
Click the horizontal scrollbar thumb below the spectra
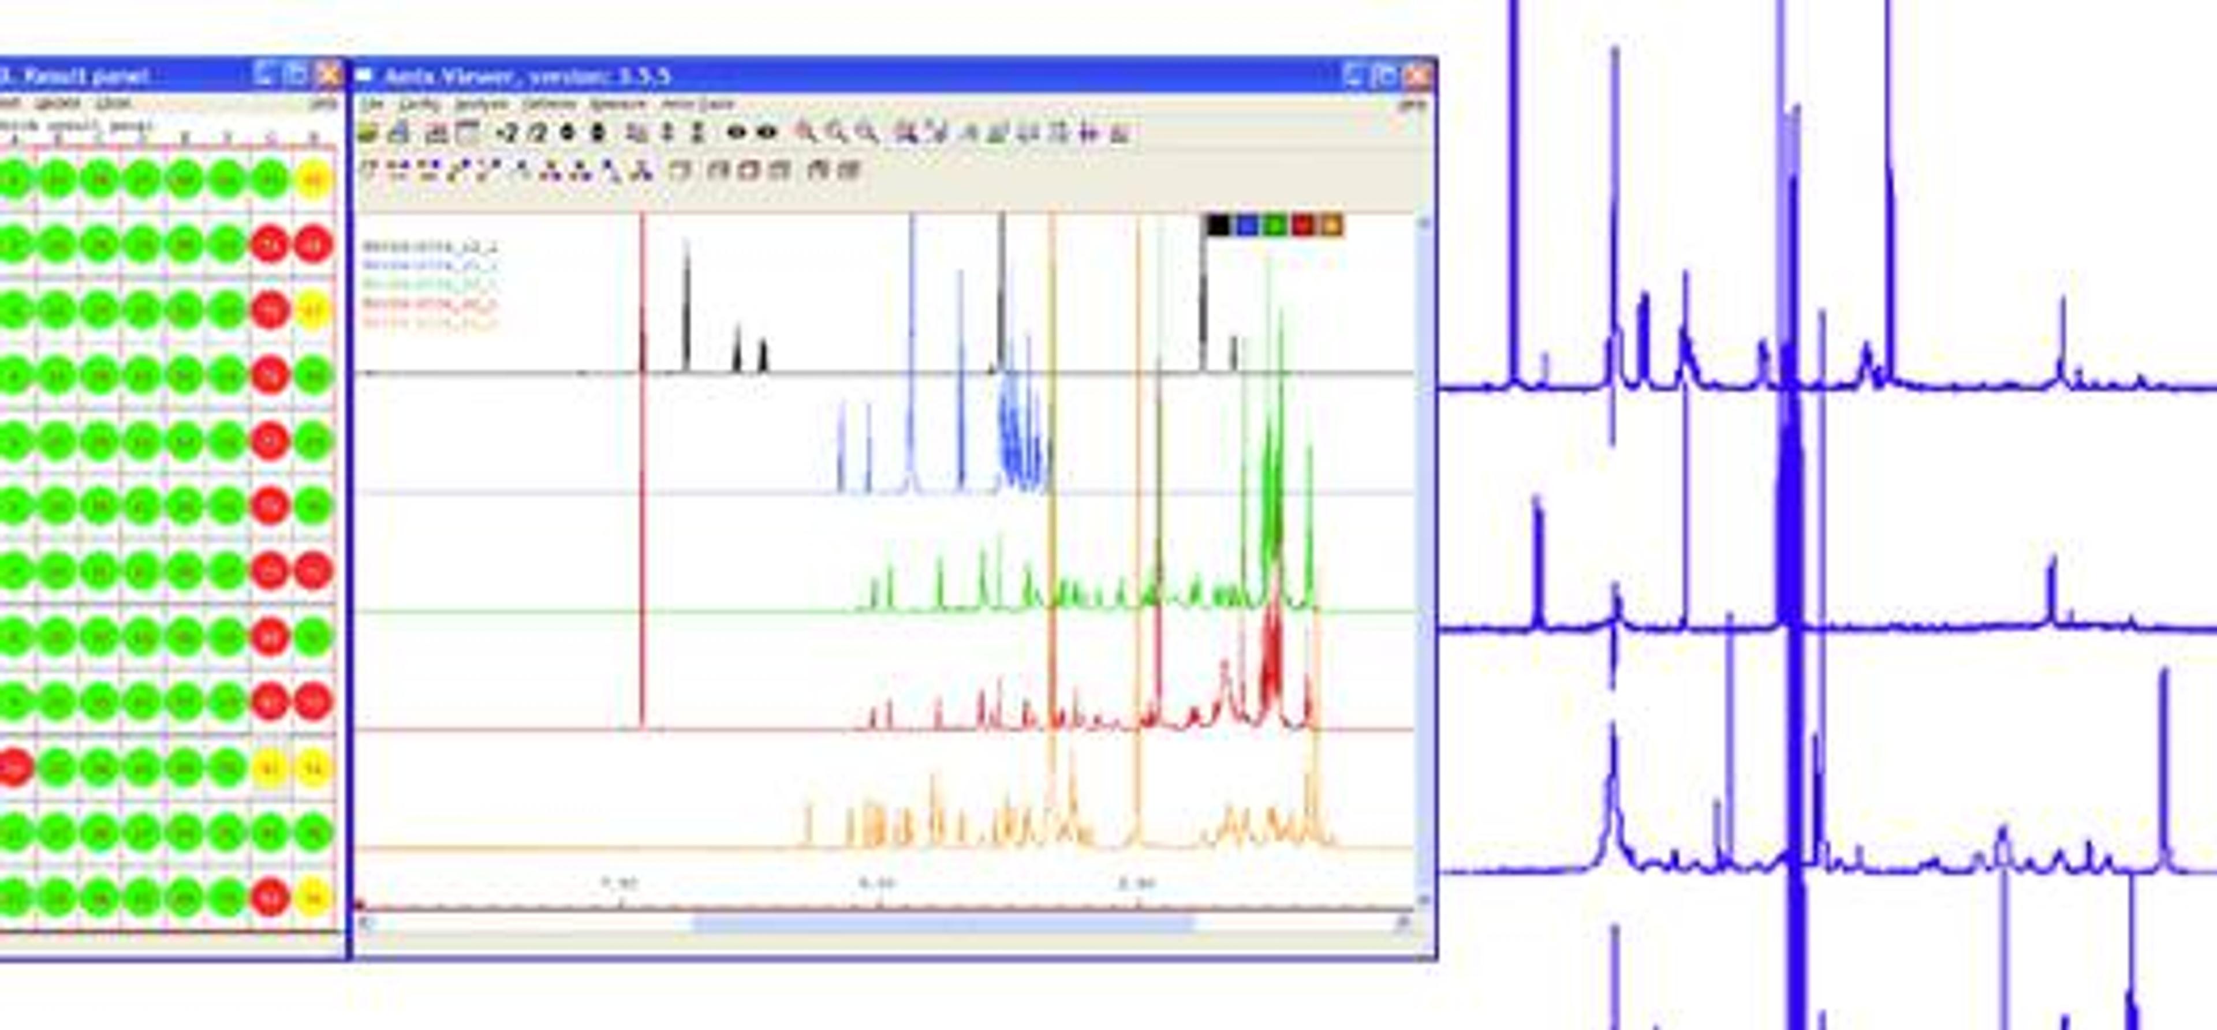click(942, 924)
